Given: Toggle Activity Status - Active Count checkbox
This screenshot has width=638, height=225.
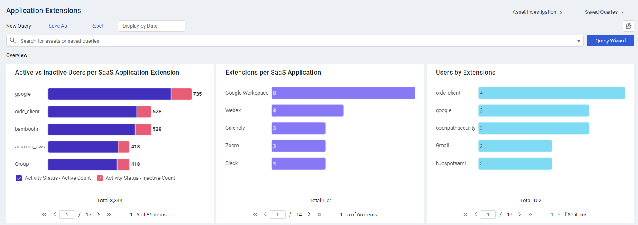Looking at the screenshot, I should [19, 178].
